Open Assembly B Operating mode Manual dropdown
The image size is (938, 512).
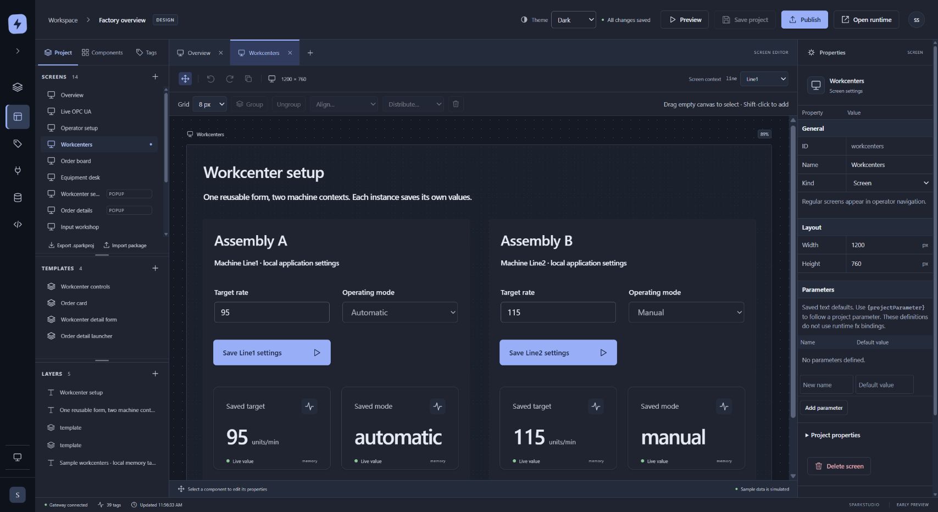pyautogui.click(x=686, y=312)
